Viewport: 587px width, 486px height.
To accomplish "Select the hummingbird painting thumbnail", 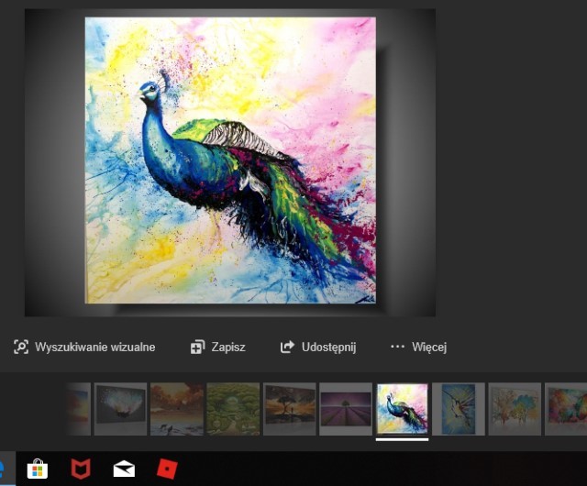I will pos(458,408).
